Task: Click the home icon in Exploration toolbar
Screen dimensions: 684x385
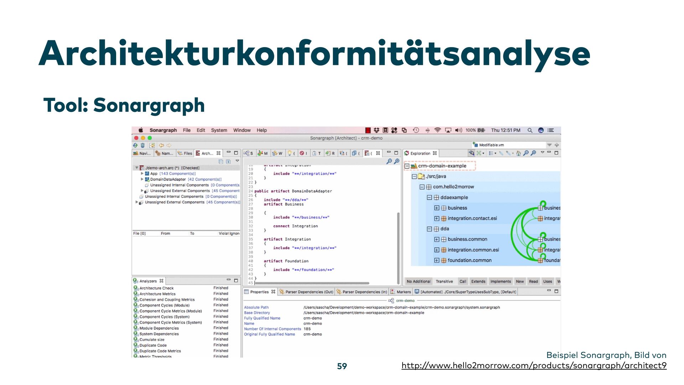Action: (518, 153)
